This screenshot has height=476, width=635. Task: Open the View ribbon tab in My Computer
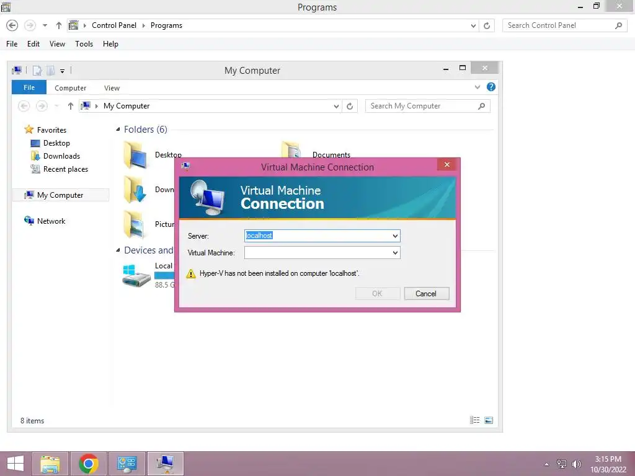(x=112, y=88)
